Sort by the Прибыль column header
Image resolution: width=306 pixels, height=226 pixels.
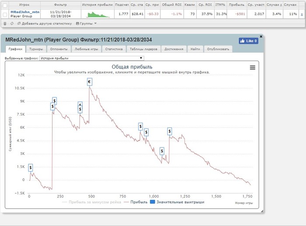tap(236, 5)
